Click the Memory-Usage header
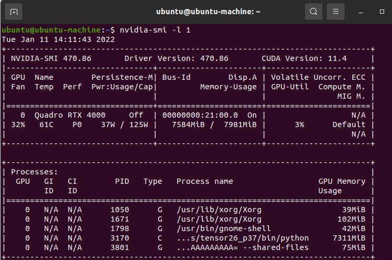This screenshot has width=392, height=260. [x=228, y=87]
